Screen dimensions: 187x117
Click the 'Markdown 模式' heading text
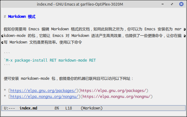(x=22, y=17)
